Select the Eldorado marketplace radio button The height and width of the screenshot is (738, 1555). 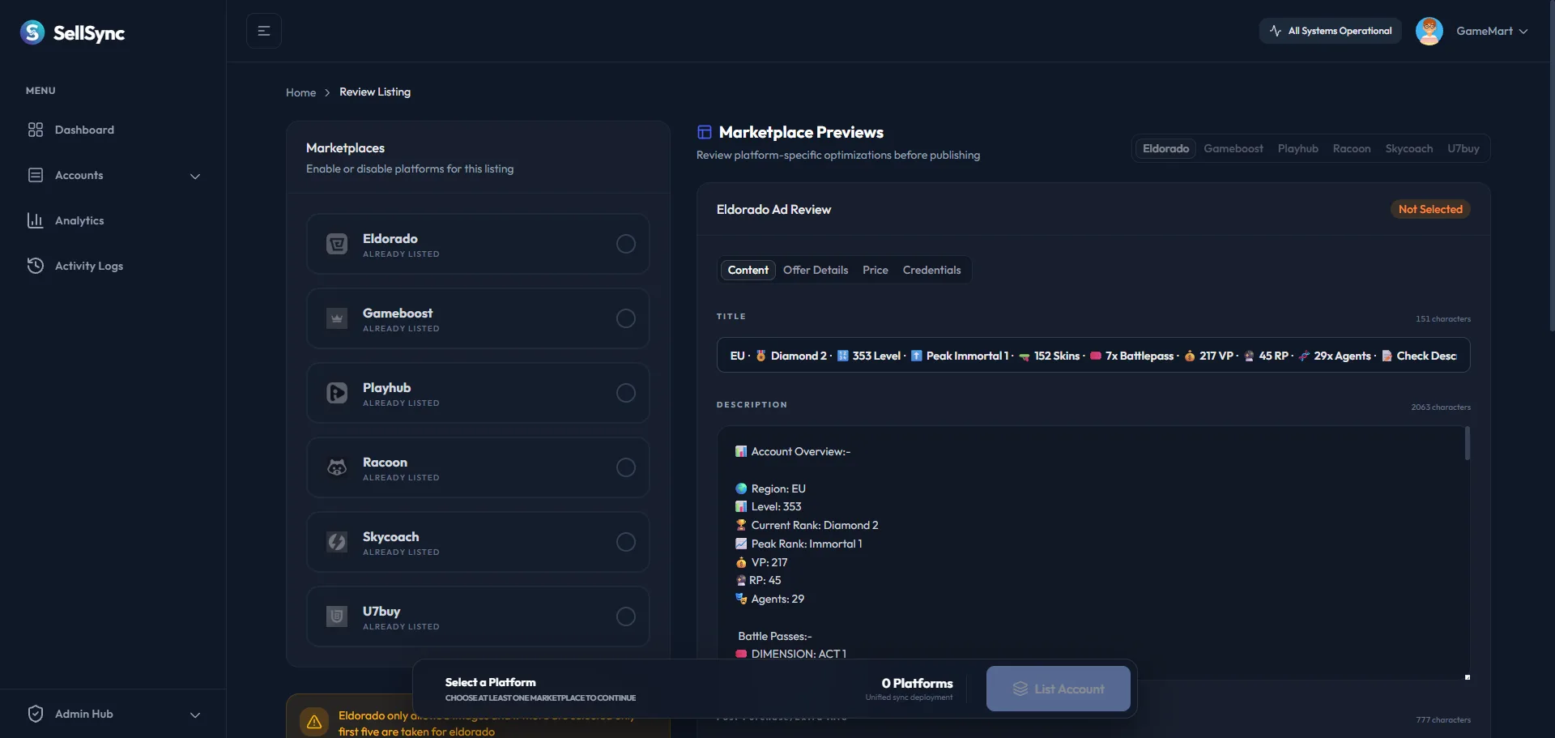click(626, 244)
